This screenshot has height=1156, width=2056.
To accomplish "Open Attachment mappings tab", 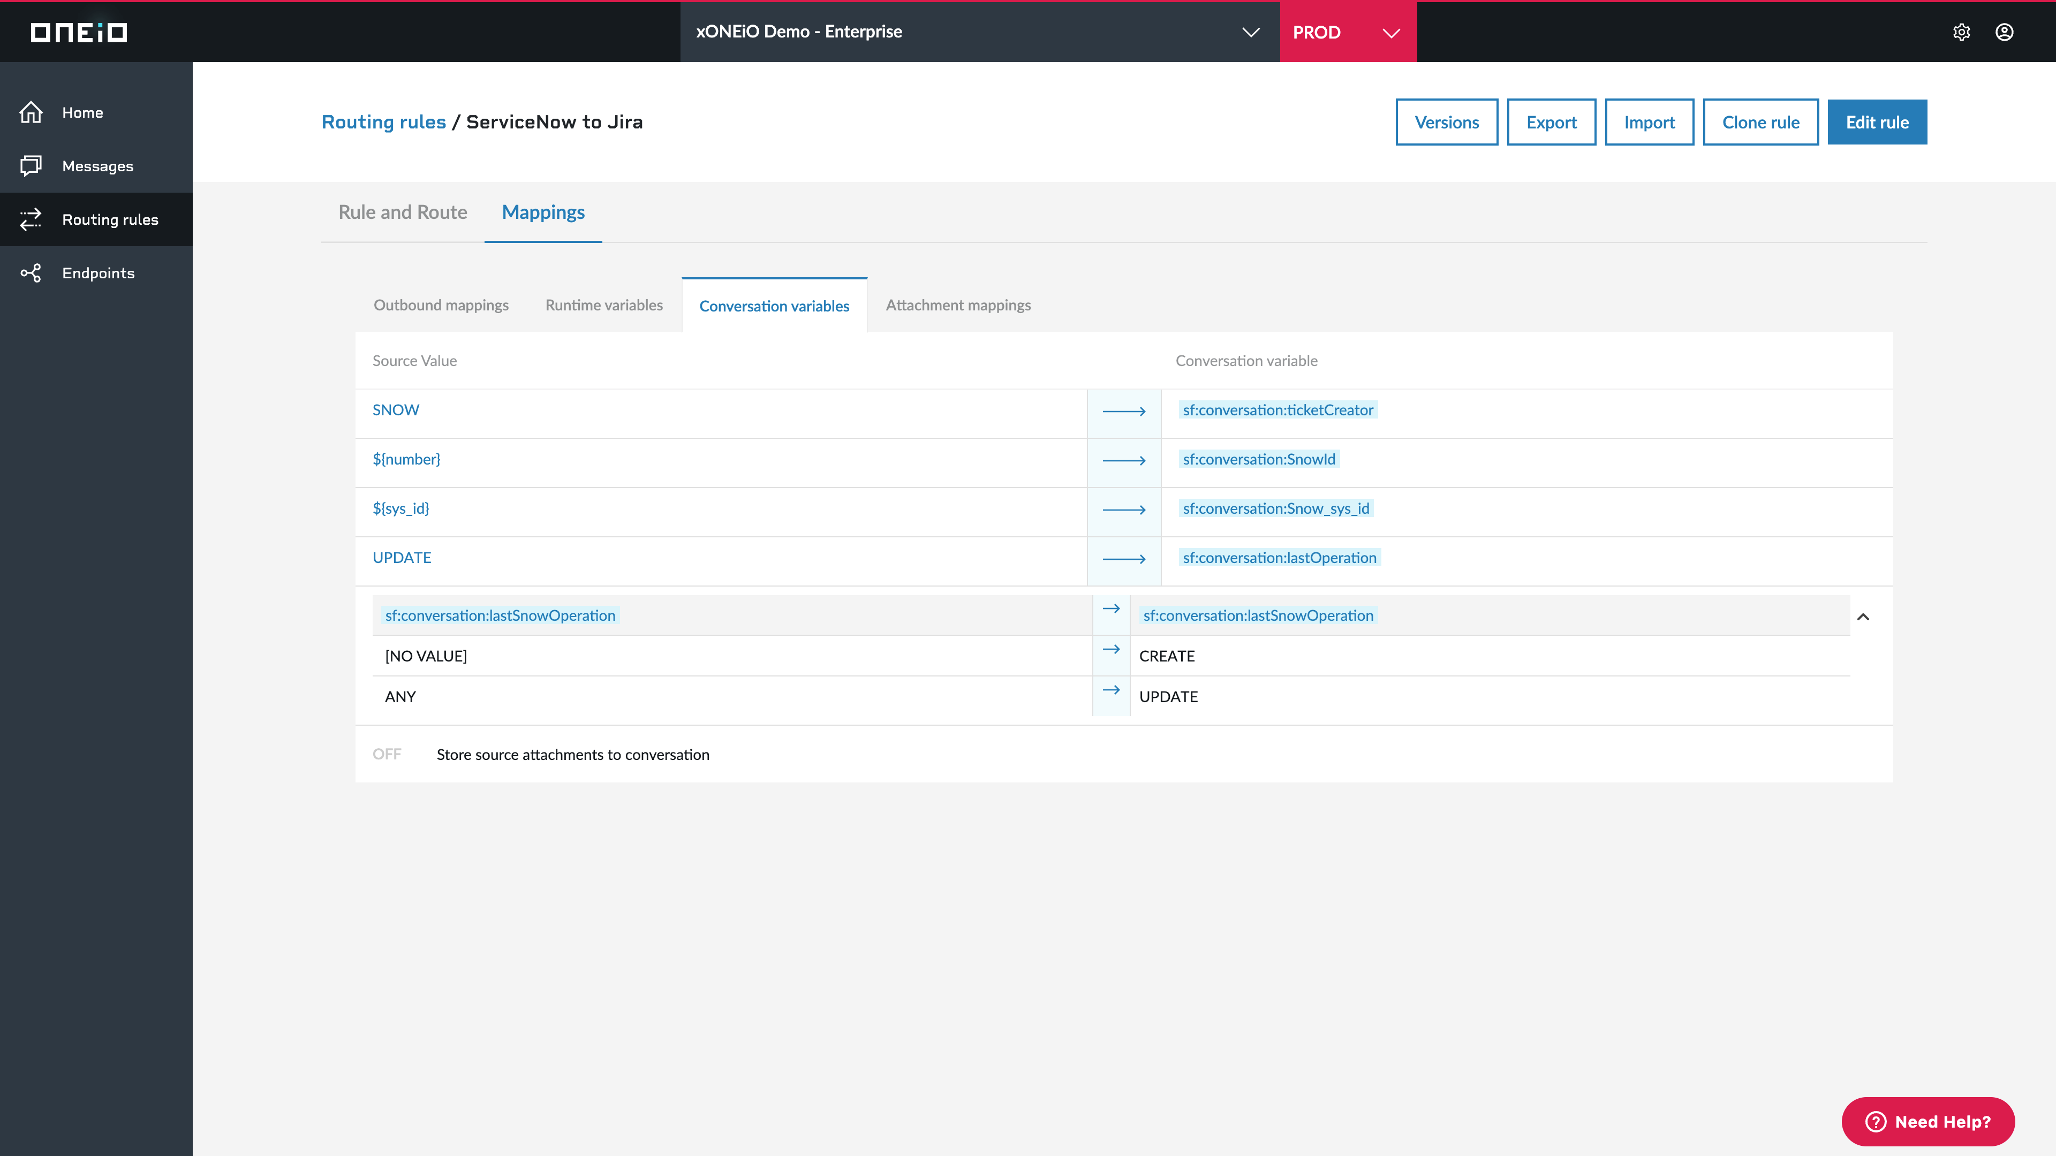I will [x=958, y=305].
